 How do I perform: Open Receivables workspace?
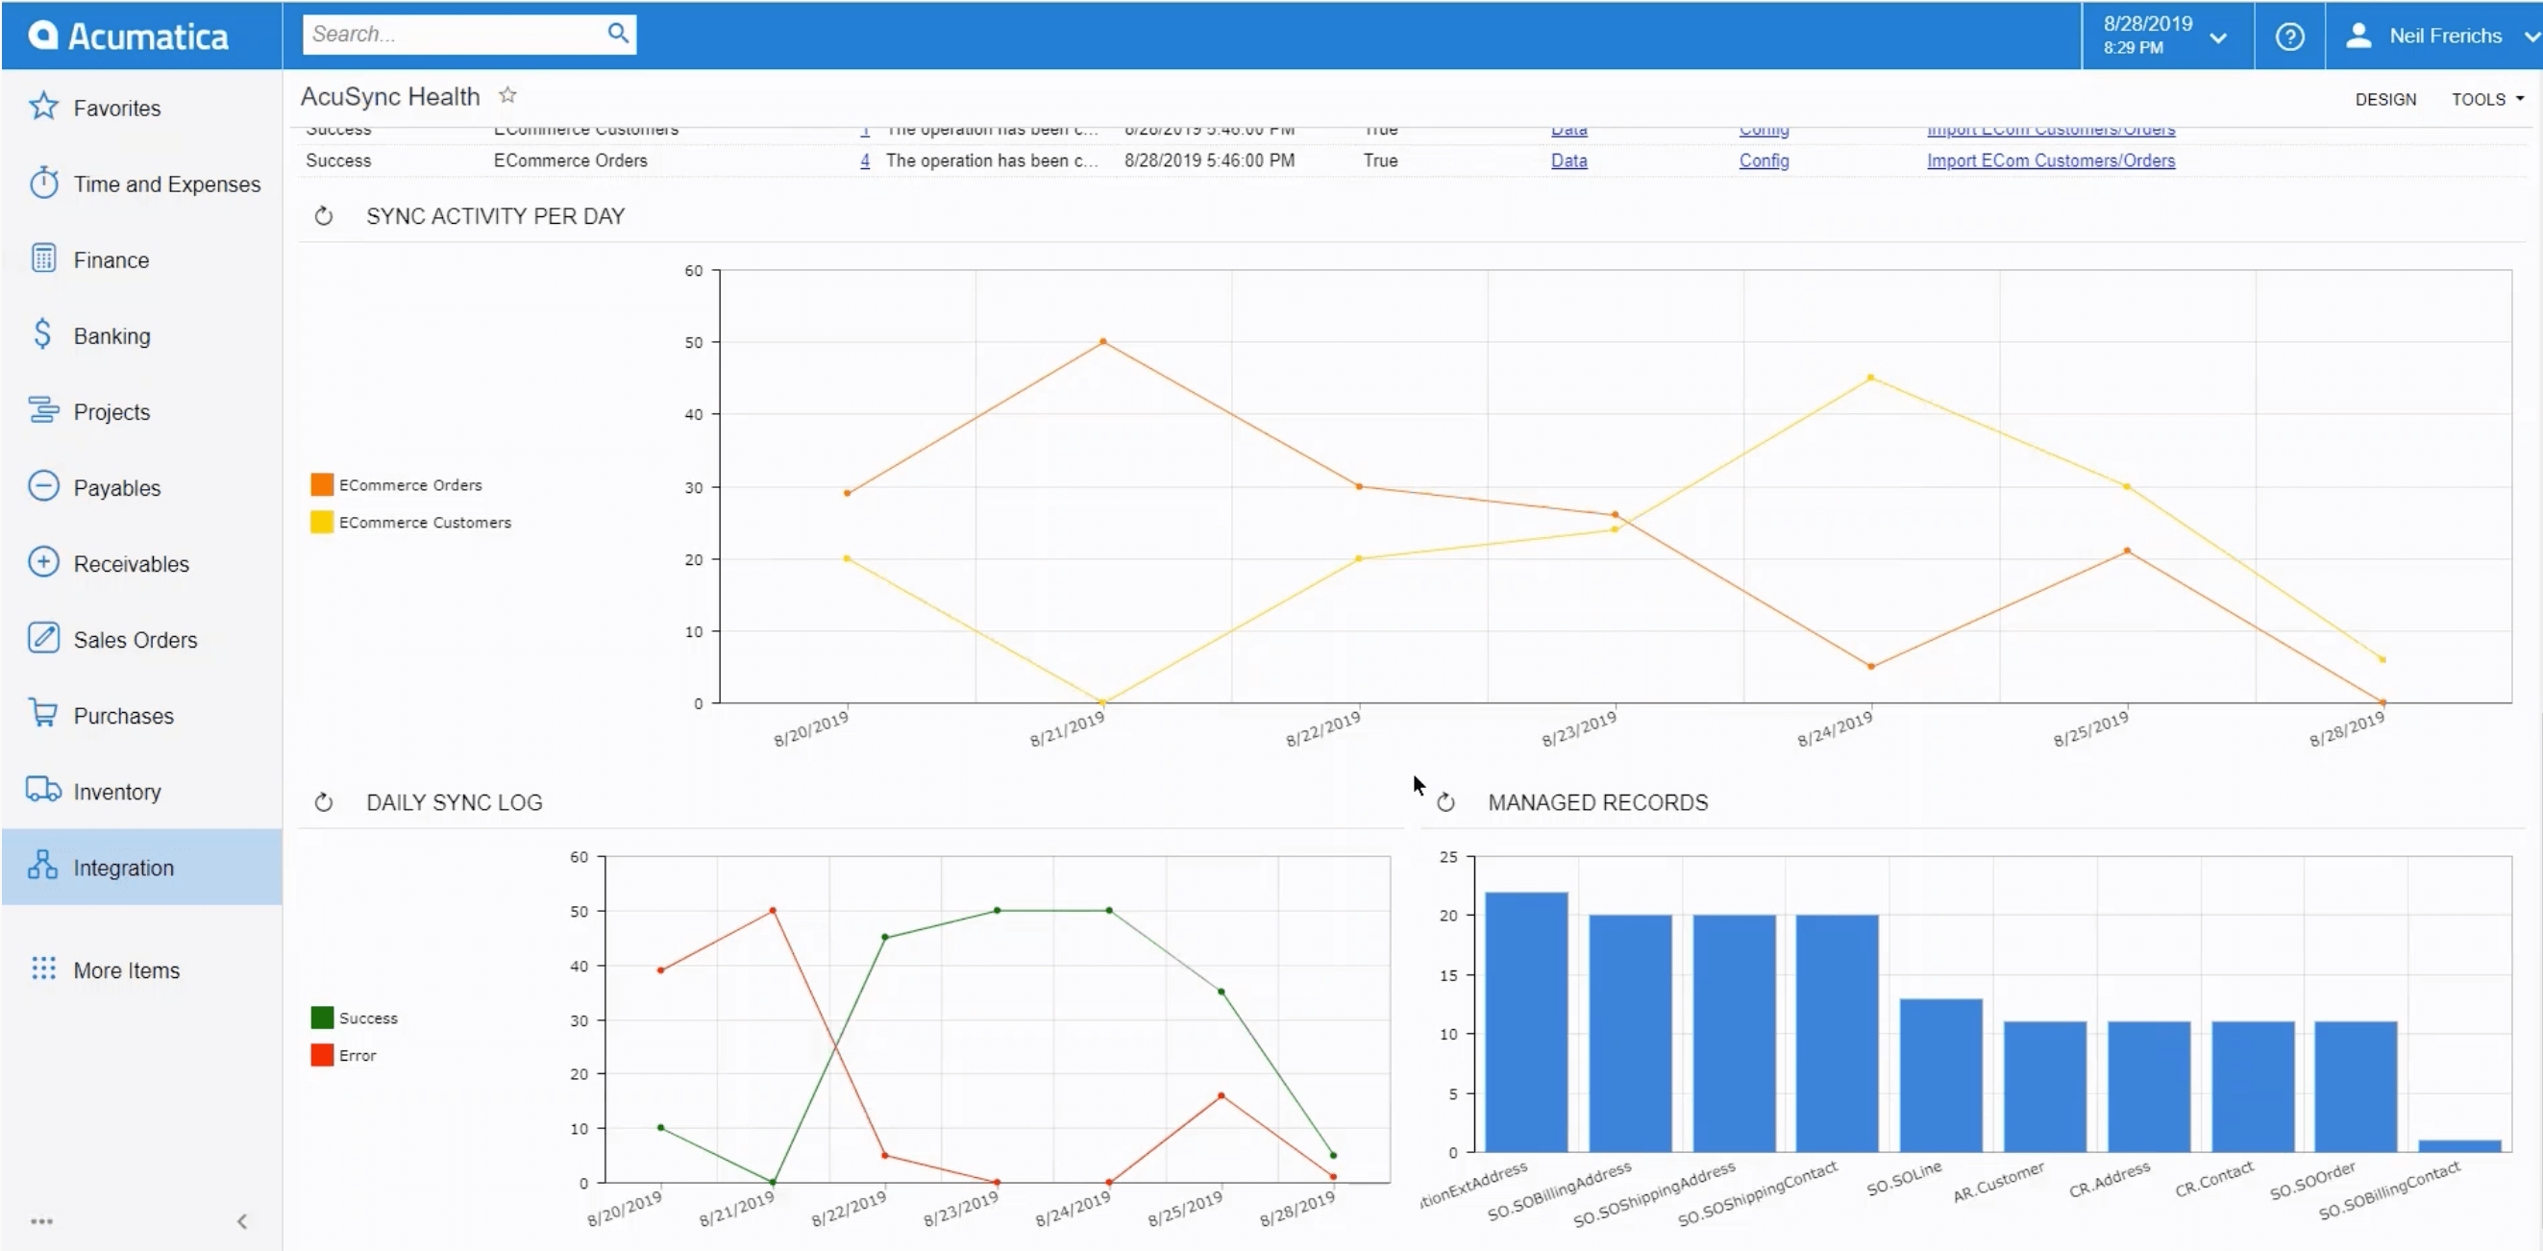tap(141, 563)
